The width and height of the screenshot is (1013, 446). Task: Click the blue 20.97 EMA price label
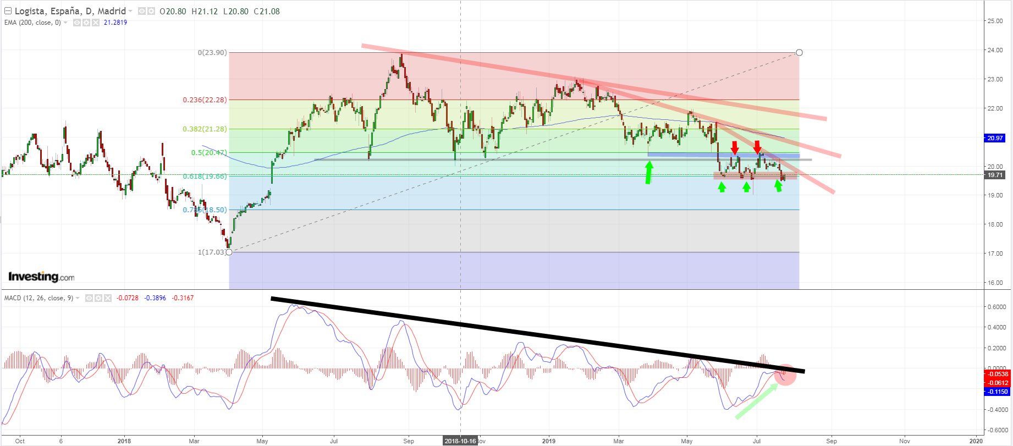click(x=995, y=138)
